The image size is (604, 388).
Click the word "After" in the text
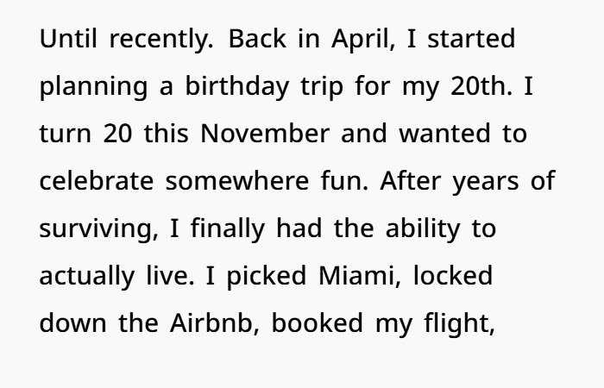pos(410,180)
